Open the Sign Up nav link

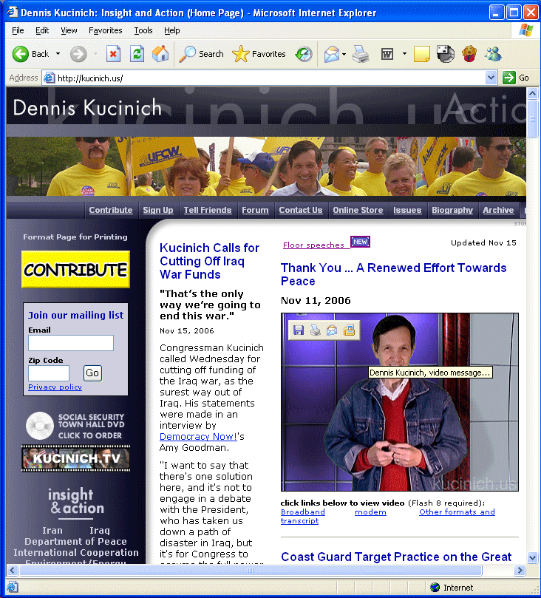(x=158, y=210)
